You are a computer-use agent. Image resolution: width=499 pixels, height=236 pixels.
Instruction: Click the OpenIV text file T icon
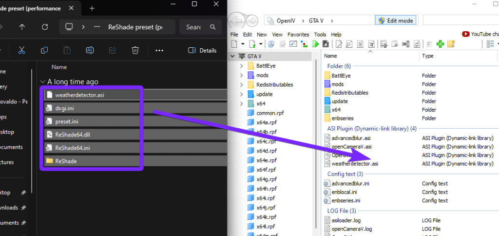[x=371, y=44]
